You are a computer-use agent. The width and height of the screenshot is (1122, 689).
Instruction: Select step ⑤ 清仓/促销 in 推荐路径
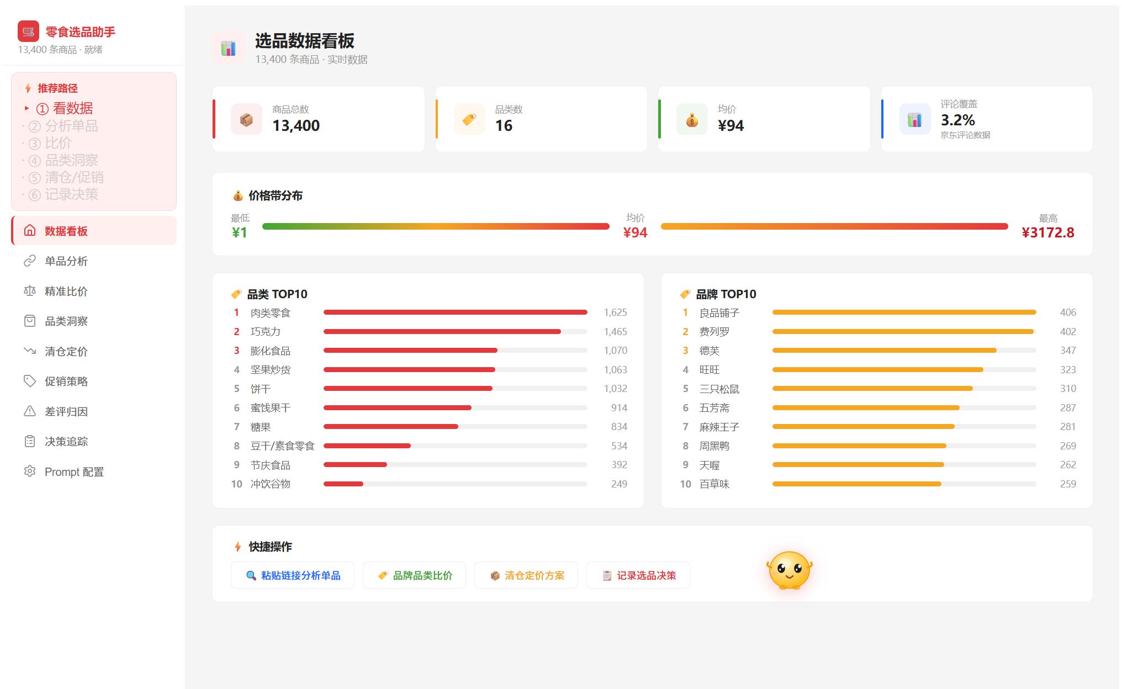pyautogui.click(x=66, y=177)
